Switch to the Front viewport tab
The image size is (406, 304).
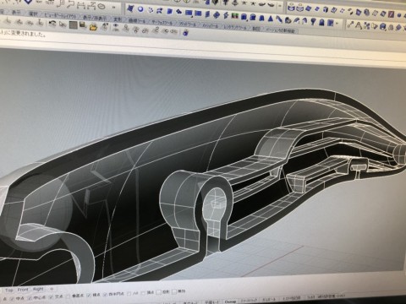click(x=23, y=290)
